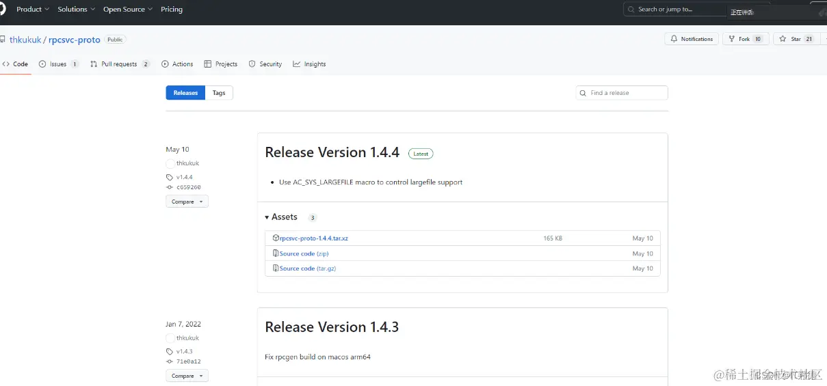827x386 pixels.
Task: Click the Public repository badge
Action: [115, 40]
